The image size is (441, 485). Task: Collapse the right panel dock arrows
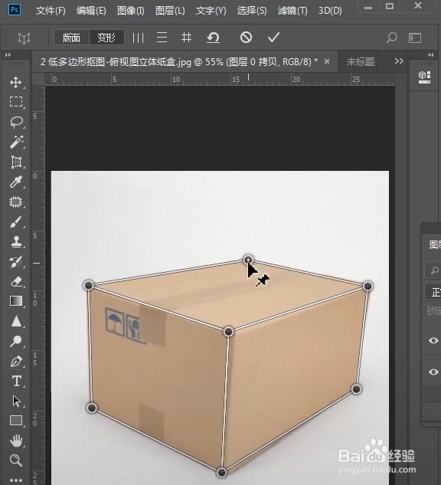click(431, 54)
